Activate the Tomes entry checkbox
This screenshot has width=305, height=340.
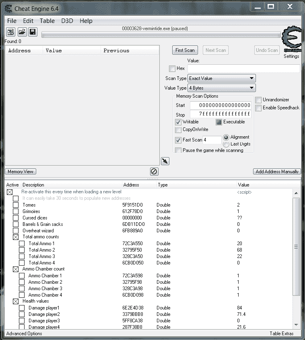16,205
